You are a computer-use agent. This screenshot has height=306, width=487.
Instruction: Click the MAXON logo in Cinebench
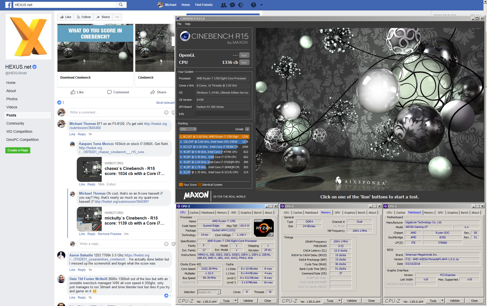[x=196, y=195]
